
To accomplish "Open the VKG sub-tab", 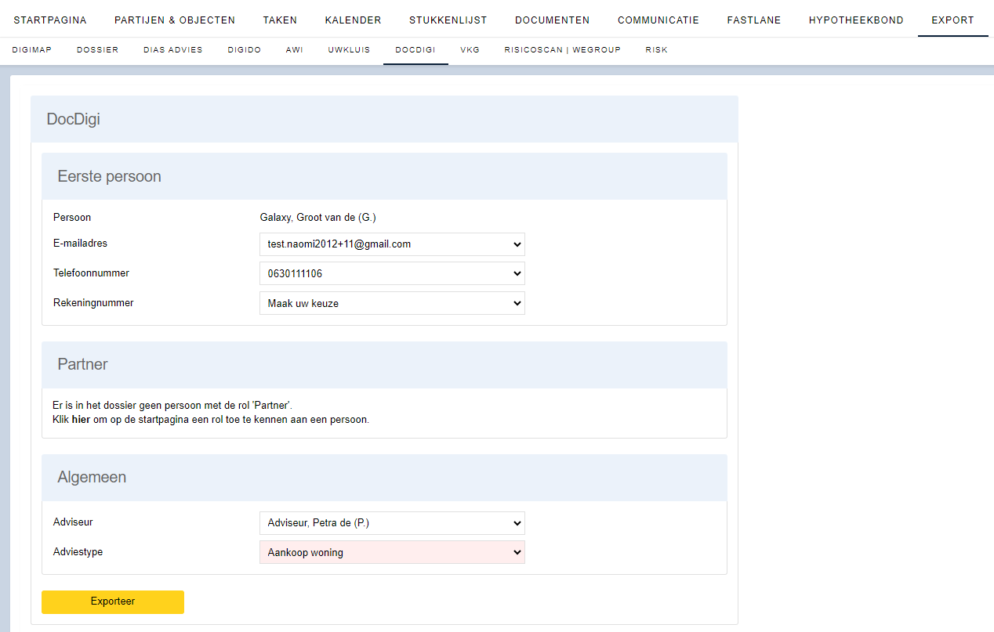I will (470, 49).
